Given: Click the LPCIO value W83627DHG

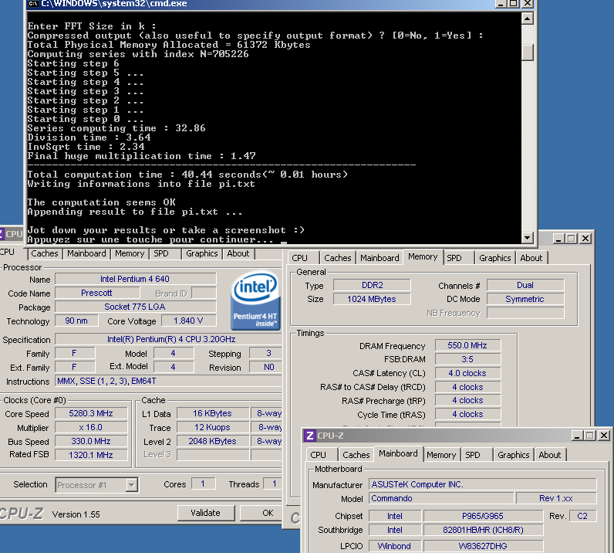Looking at the screenshot, I should point(483,546).
